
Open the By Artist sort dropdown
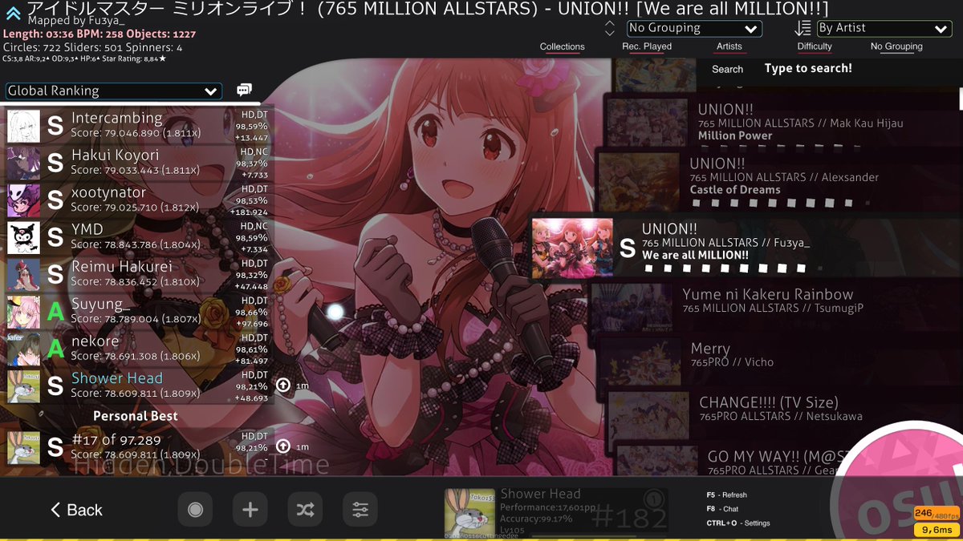point(884,28)
